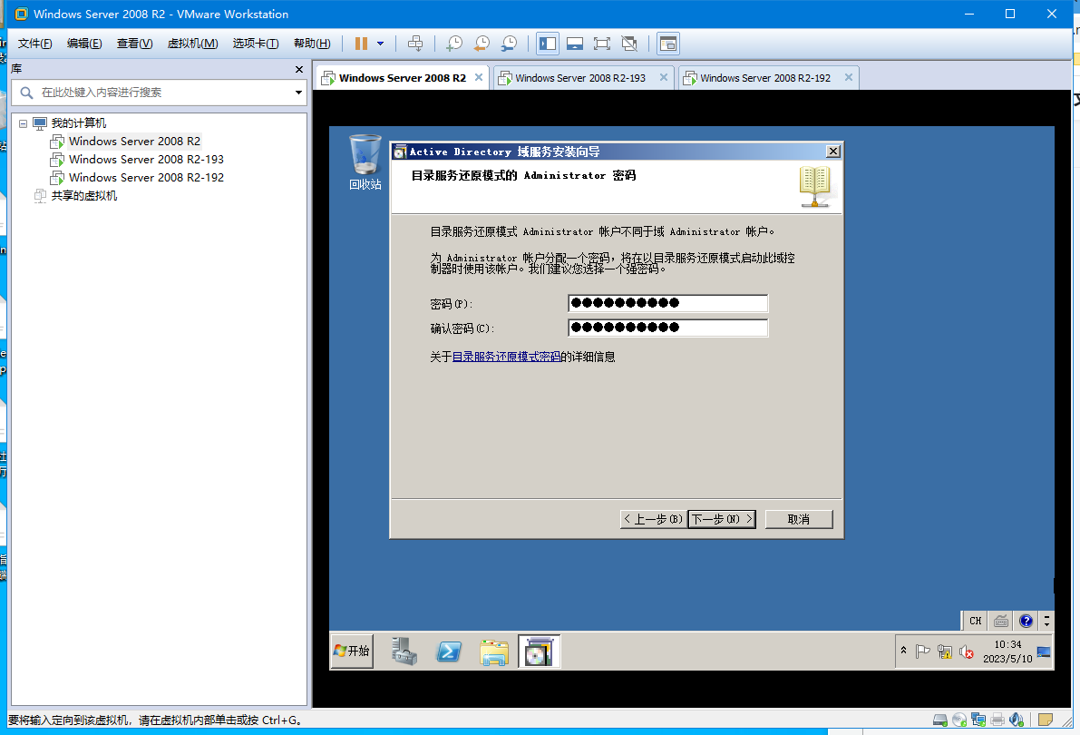This screenshot has width=1080, height=735.
Task: Open the 目录服务还原模式密码 help link
Action: pos(506,357)
